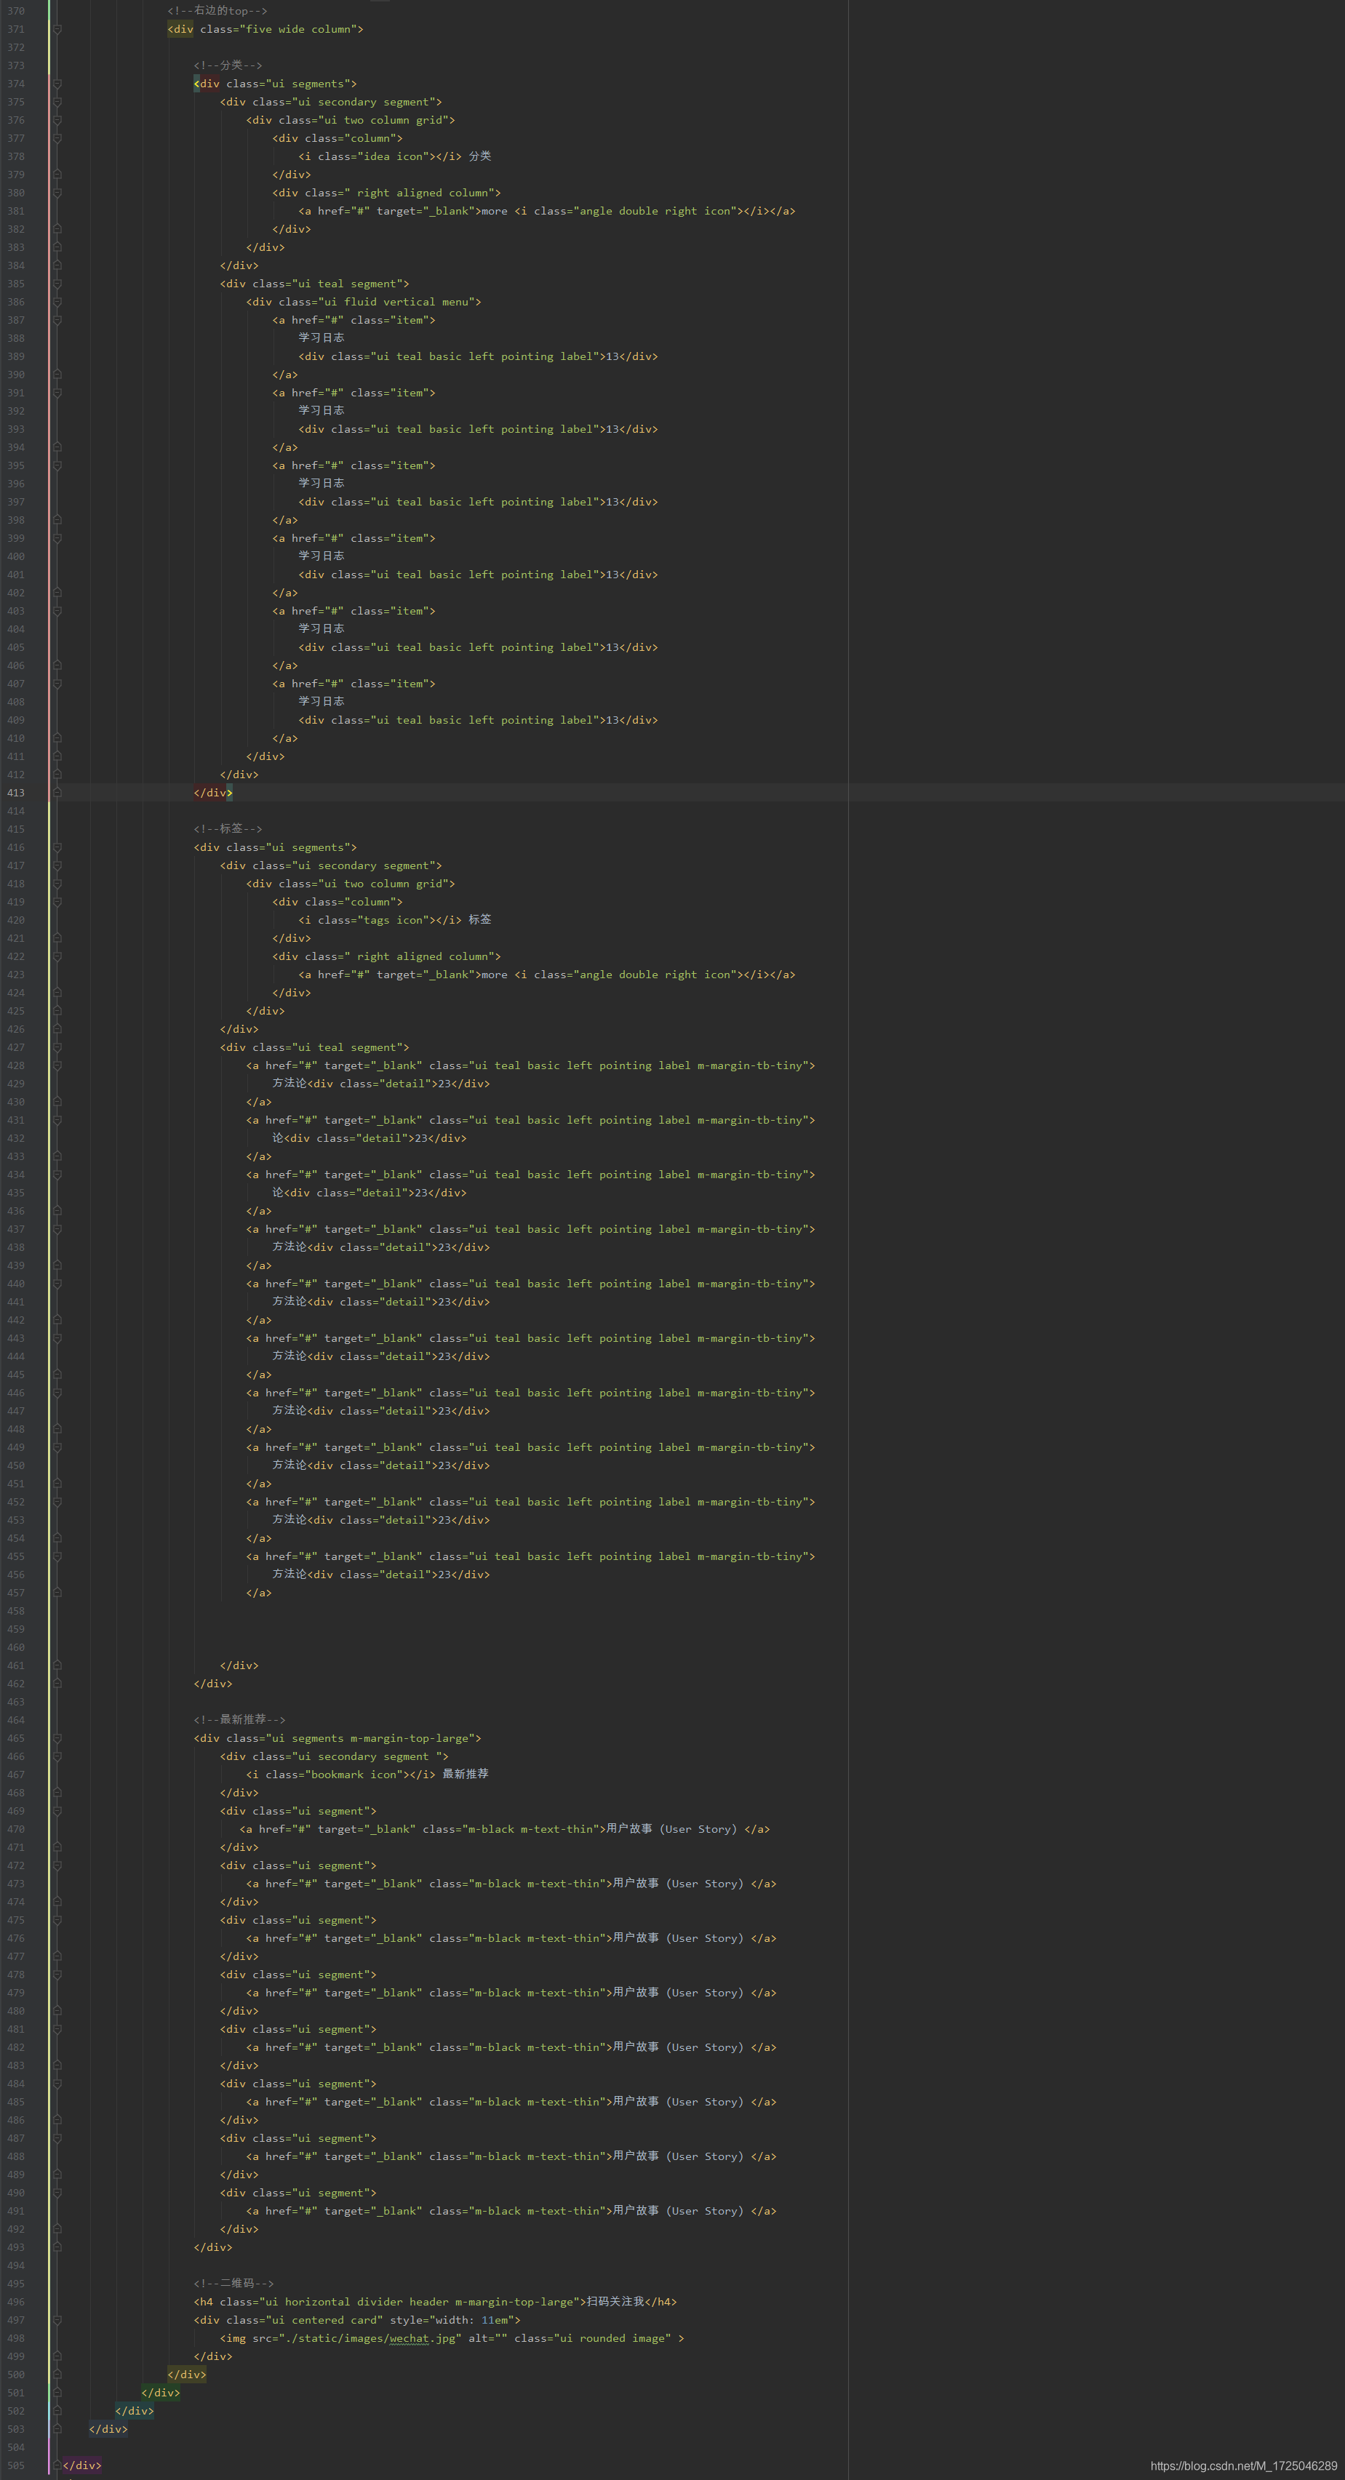The width and height of the screenshot is (1345, 2480).
Task: Click the "wechat" filename in the img src
Action: pyautogui.click(x=410, y=2338)
